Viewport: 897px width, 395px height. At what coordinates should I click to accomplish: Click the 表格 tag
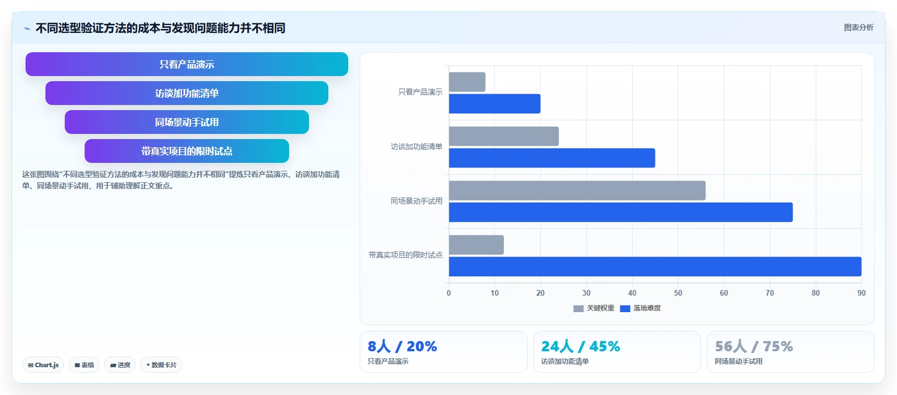[84, 365]
